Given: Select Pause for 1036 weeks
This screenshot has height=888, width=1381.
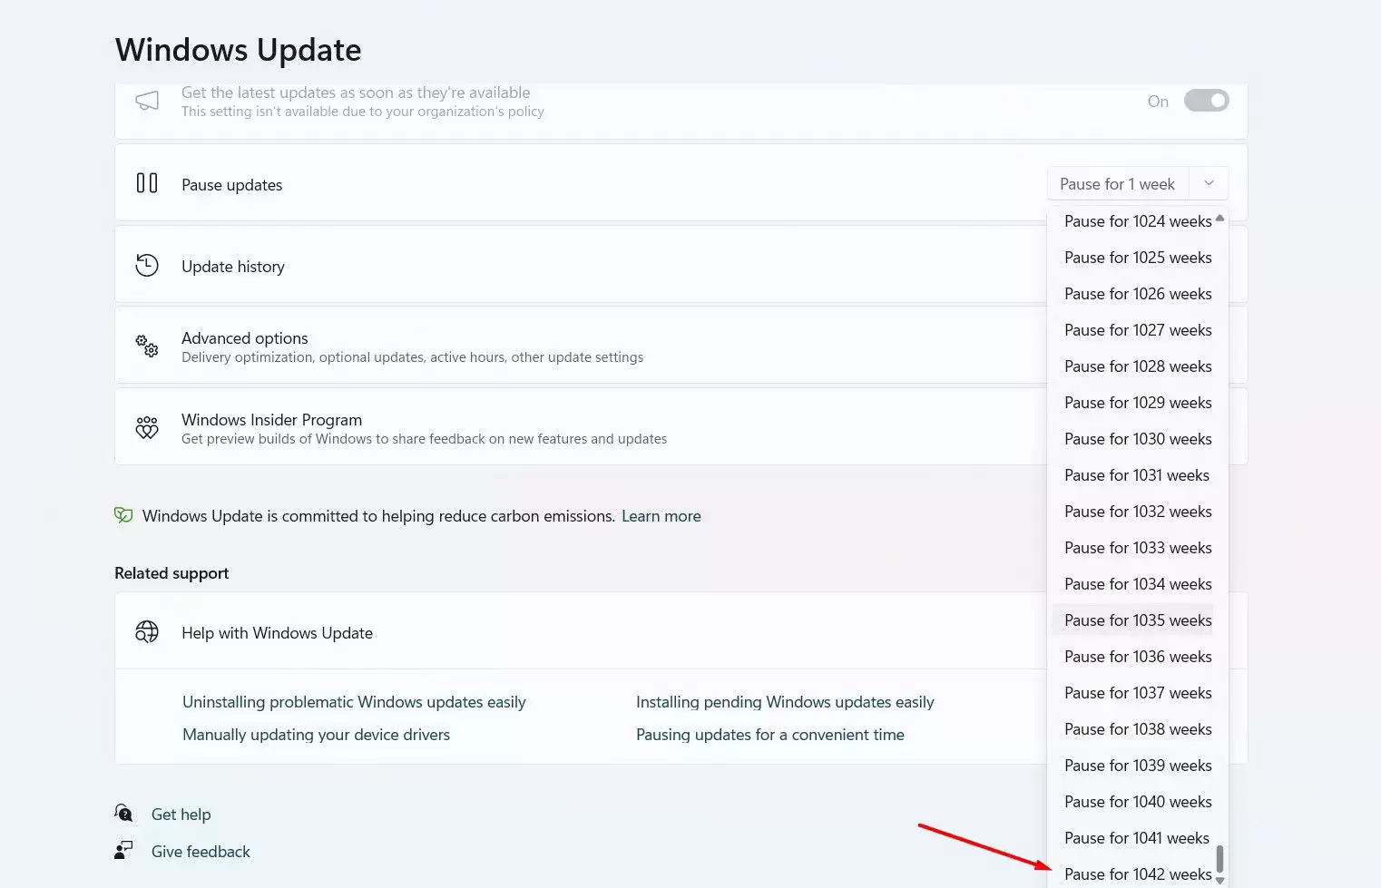Looking at the screenshot, I should tap(1138, 657).
